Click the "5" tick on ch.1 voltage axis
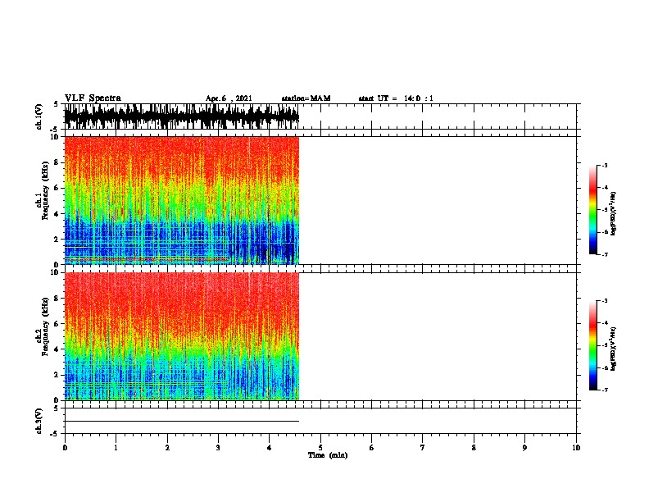This screenshot has height=502, width=649. tap(57, 104)
